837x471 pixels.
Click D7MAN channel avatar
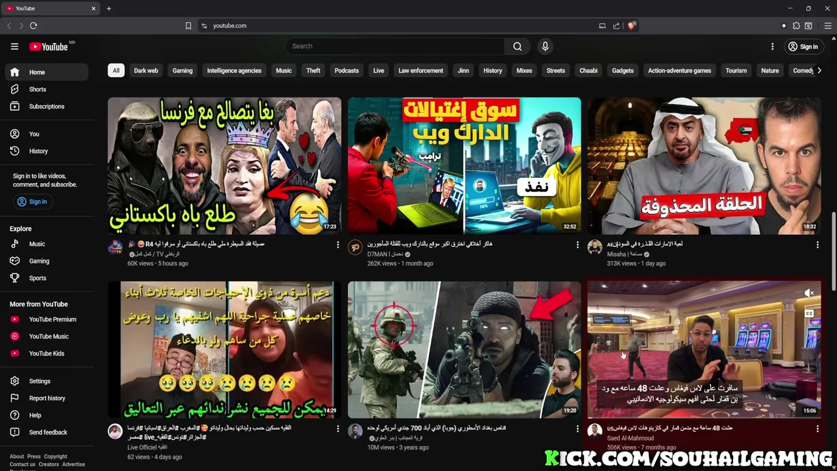355,247
